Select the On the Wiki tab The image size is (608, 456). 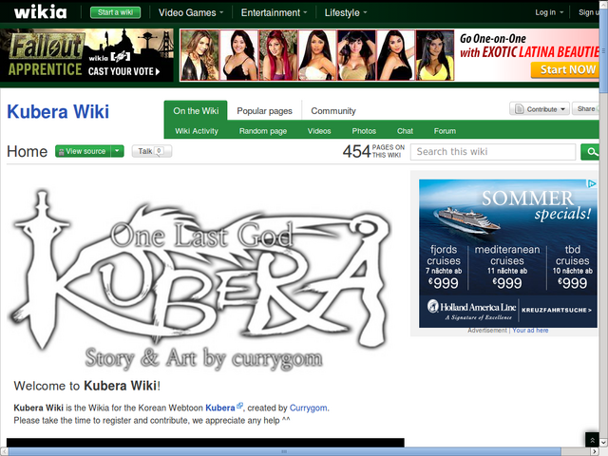[196, 111]
